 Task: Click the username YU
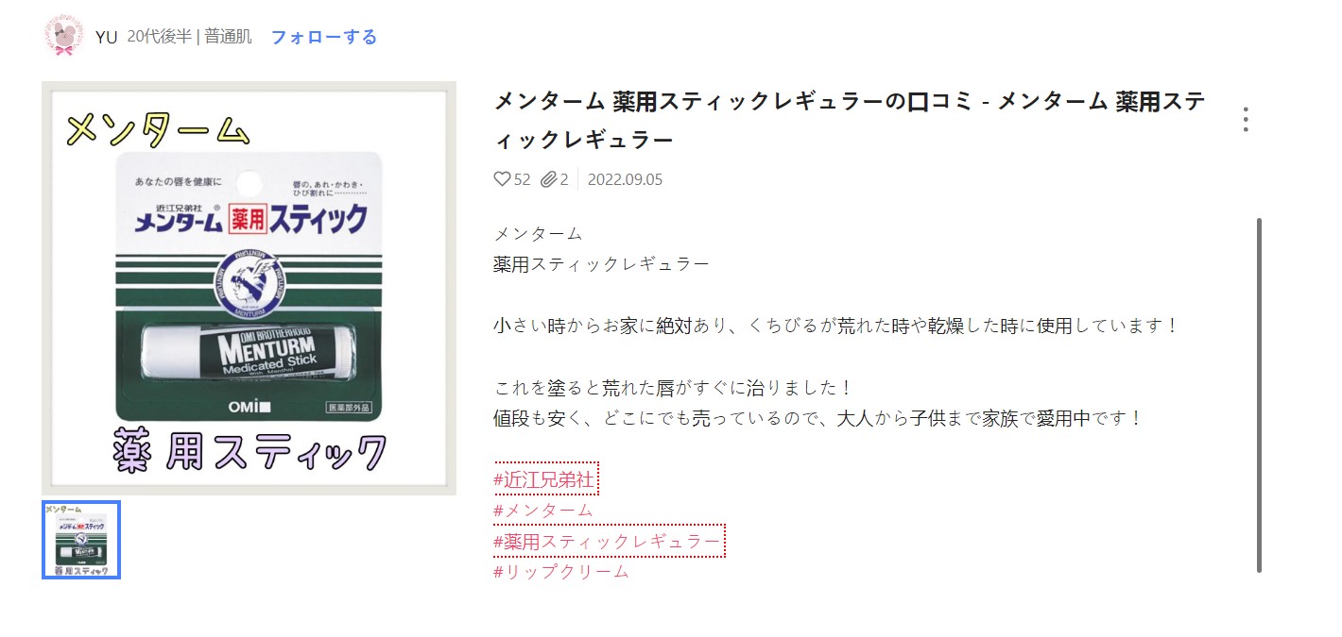(x=107, y=37)
